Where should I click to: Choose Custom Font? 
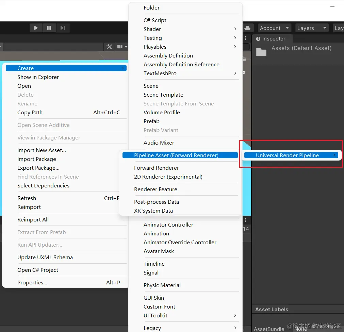(x=185, y=307)
